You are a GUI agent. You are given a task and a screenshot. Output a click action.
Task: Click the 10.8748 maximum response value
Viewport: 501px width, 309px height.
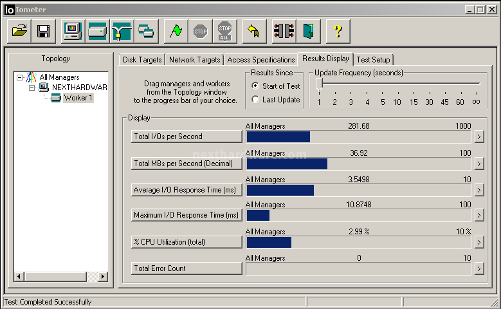tap(358, 205)
